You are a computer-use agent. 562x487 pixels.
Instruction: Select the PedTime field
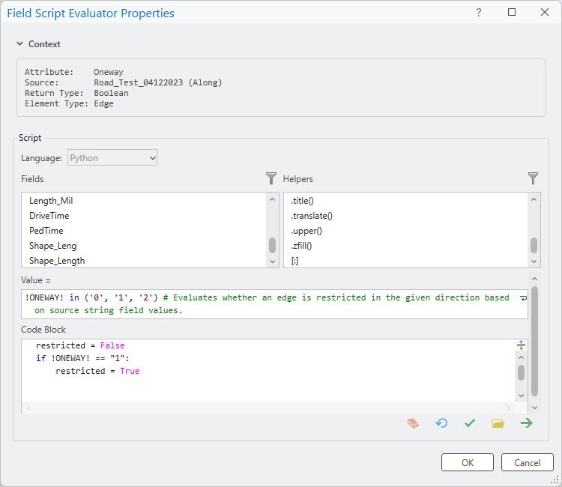[x=46, y=231]
